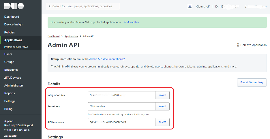The image size is (270, 139).
Task: Click select next to API hostname
Action: (162, 122)
